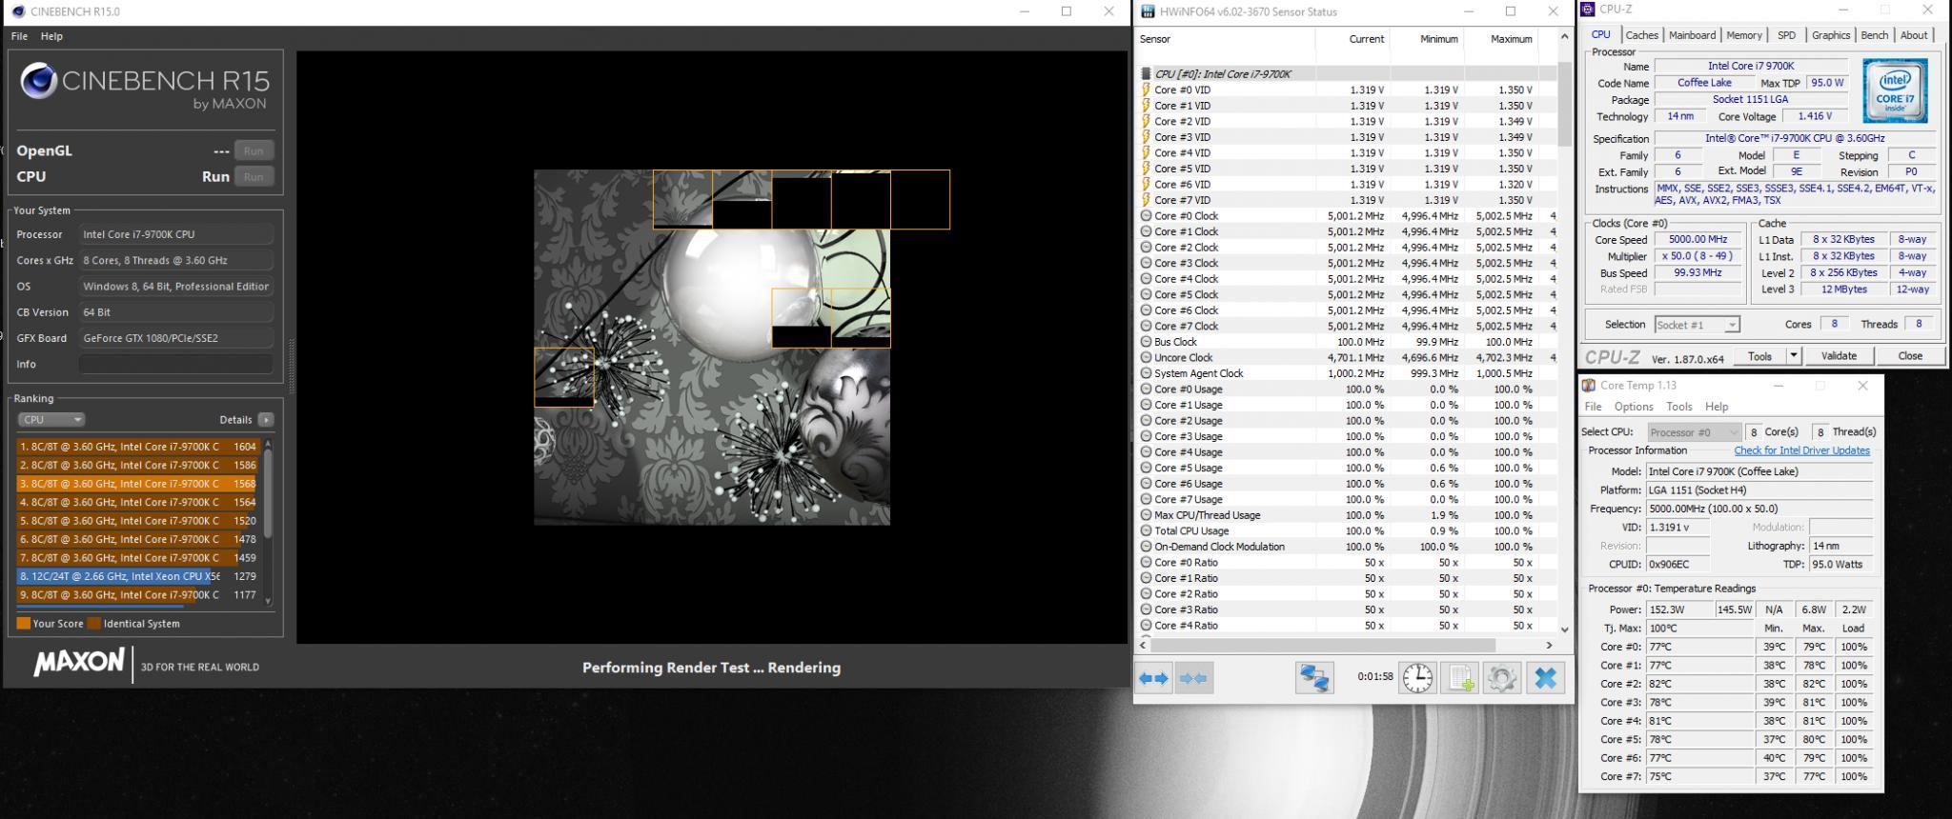This screenshot has height=819, width=1952.
Task: Open Cinebench File menu
Action: [19, 36]
